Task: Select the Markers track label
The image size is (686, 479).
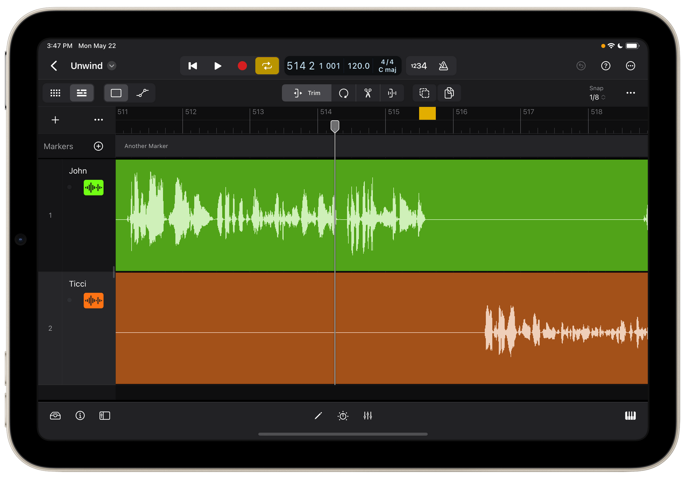Action: [x=58, y=146]
